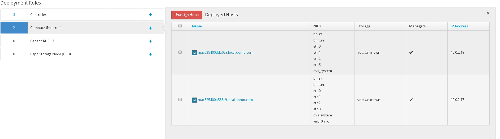Click the plus icon for Controller role

[150, 15]
